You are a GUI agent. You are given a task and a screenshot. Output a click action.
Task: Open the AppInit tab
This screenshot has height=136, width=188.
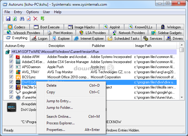click(x=112, y=27)
